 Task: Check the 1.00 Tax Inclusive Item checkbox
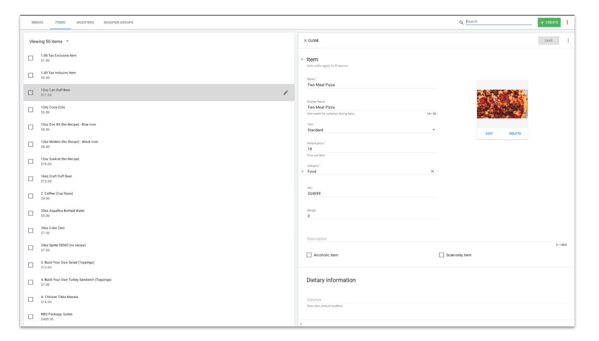[31, 75]
